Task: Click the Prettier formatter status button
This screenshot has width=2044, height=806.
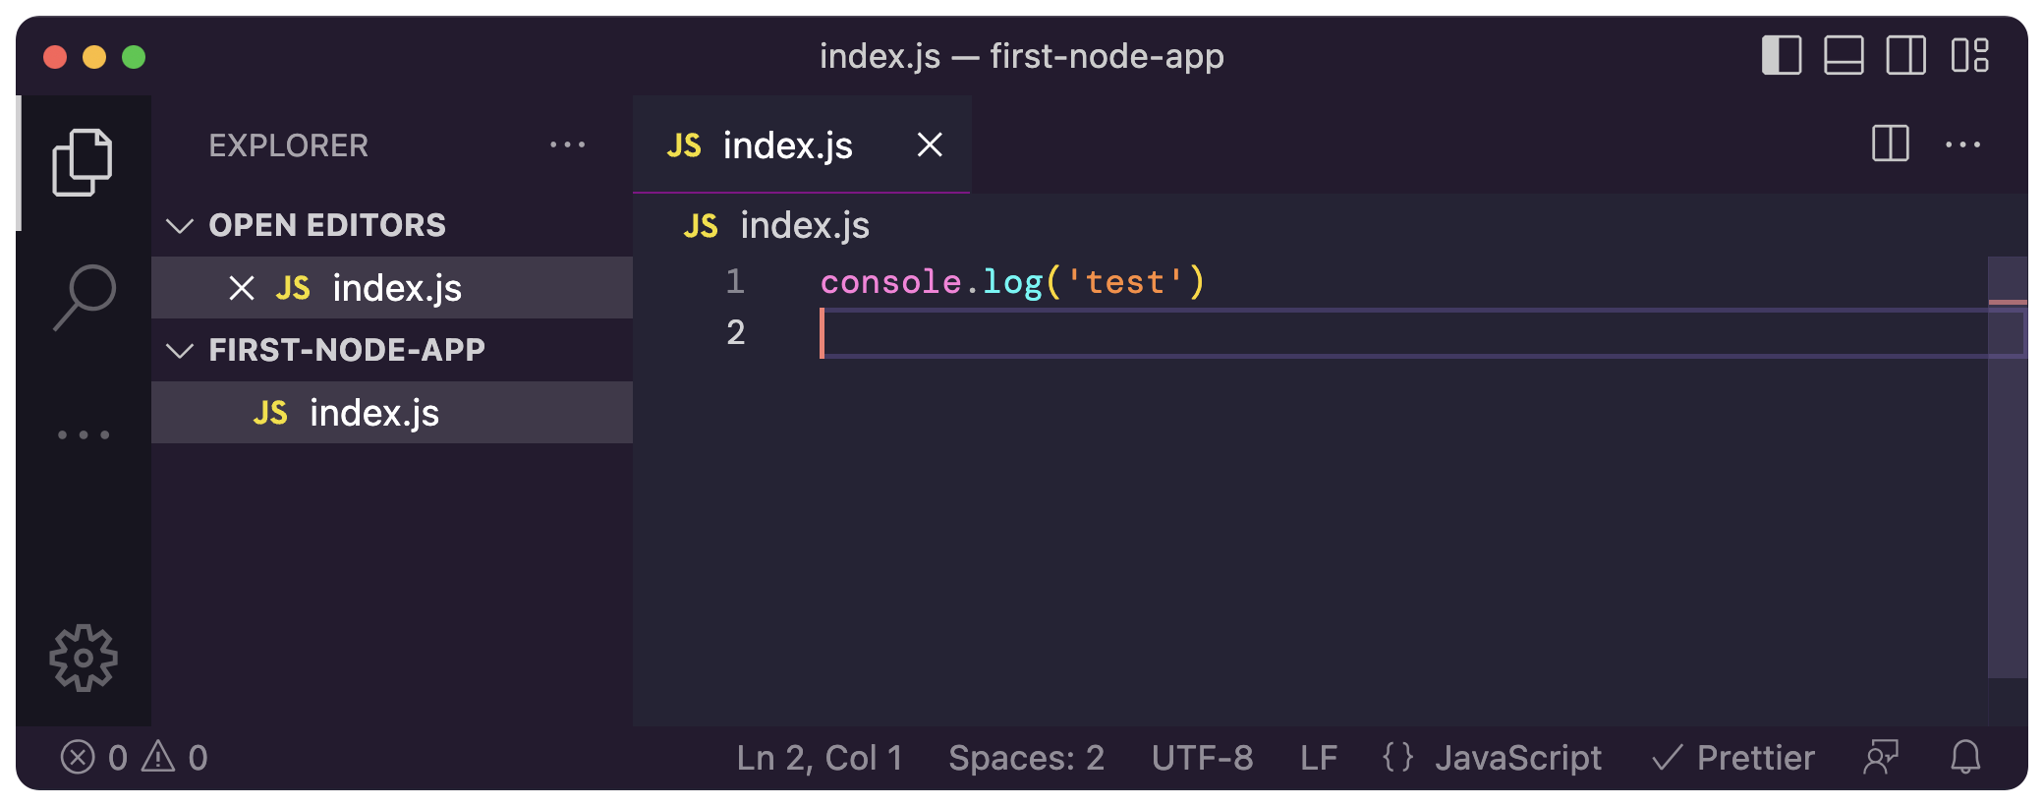Action: pyautogui.click(x=1734, y=758)
